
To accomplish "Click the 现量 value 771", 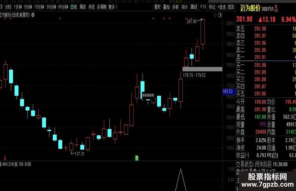I will [x=263, y=124].
